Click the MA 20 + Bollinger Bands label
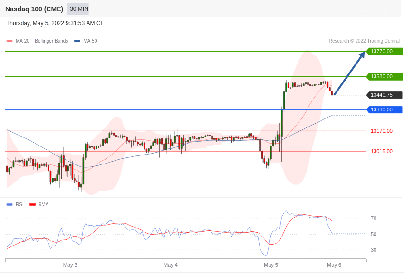This screenshot has width=404, height=273. pyautogui.click(x=42, y=41)
